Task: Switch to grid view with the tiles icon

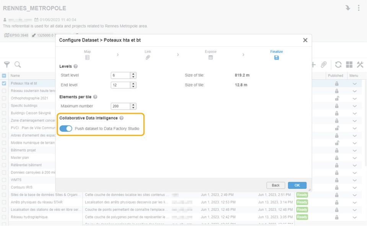Action: point(349,65)
